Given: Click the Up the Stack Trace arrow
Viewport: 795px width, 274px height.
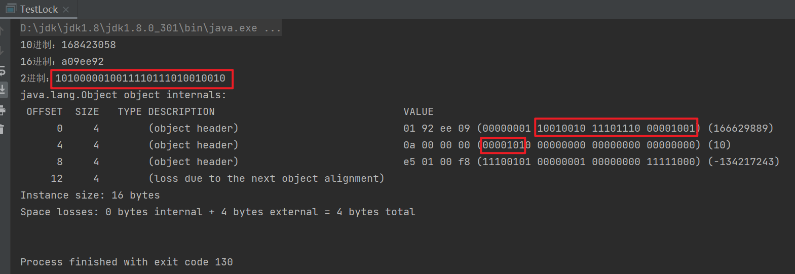Looking at the screenshot, I should click(x=3, y=31).
